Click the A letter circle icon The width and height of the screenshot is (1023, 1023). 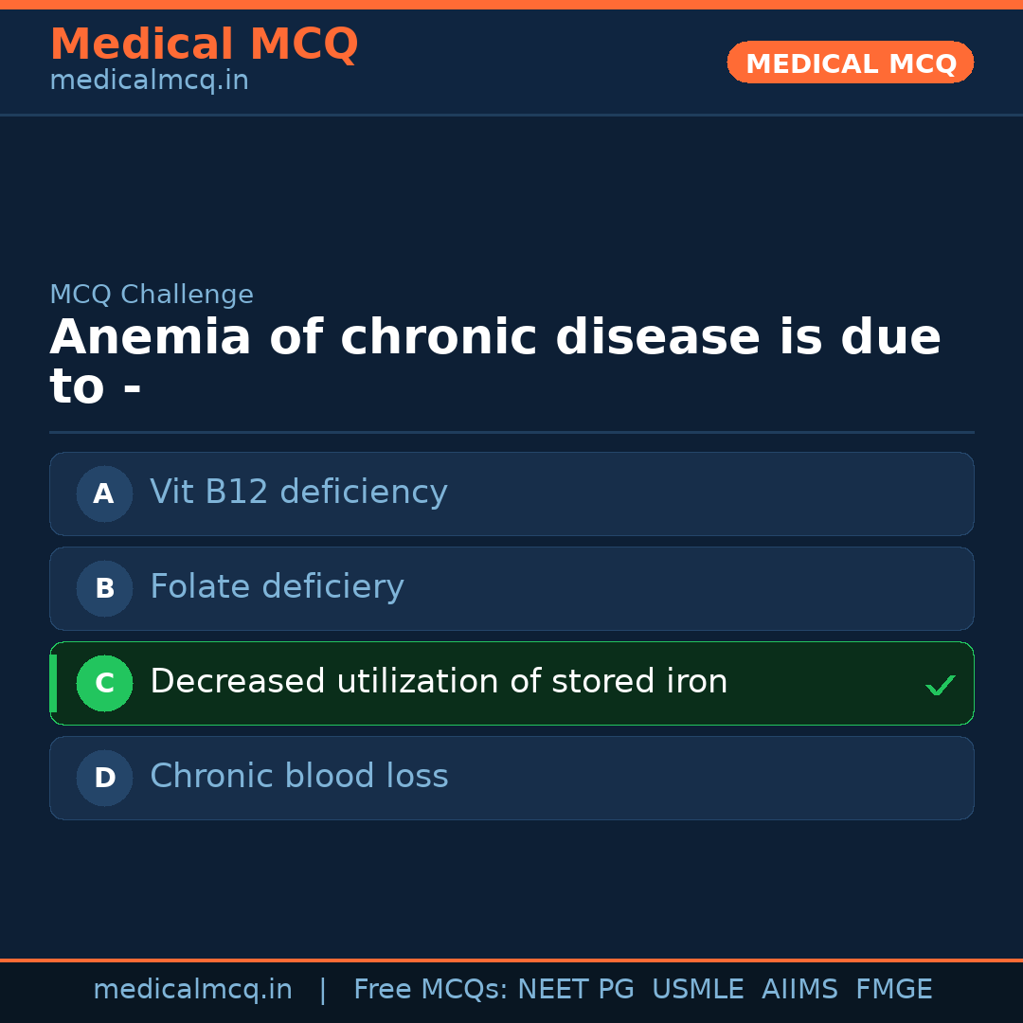[104, 494]
